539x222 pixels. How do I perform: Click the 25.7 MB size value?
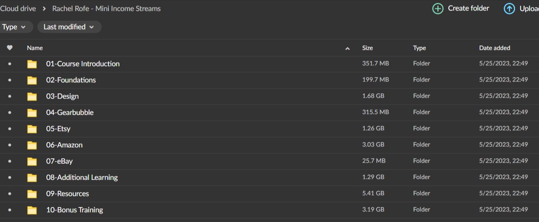374,161
